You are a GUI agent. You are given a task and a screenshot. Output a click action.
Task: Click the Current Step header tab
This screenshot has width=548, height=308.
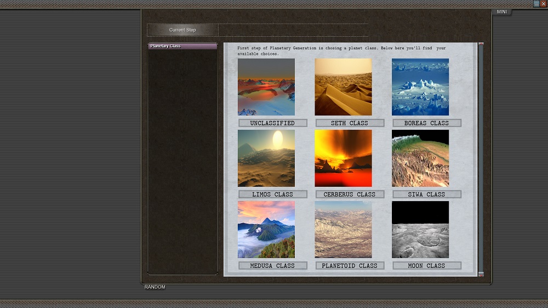[x=182, y=30]
